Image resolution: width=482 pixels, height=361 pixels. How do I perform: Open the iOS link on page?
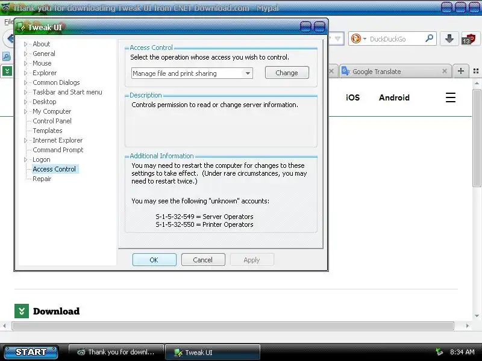(x=352, y=97)
